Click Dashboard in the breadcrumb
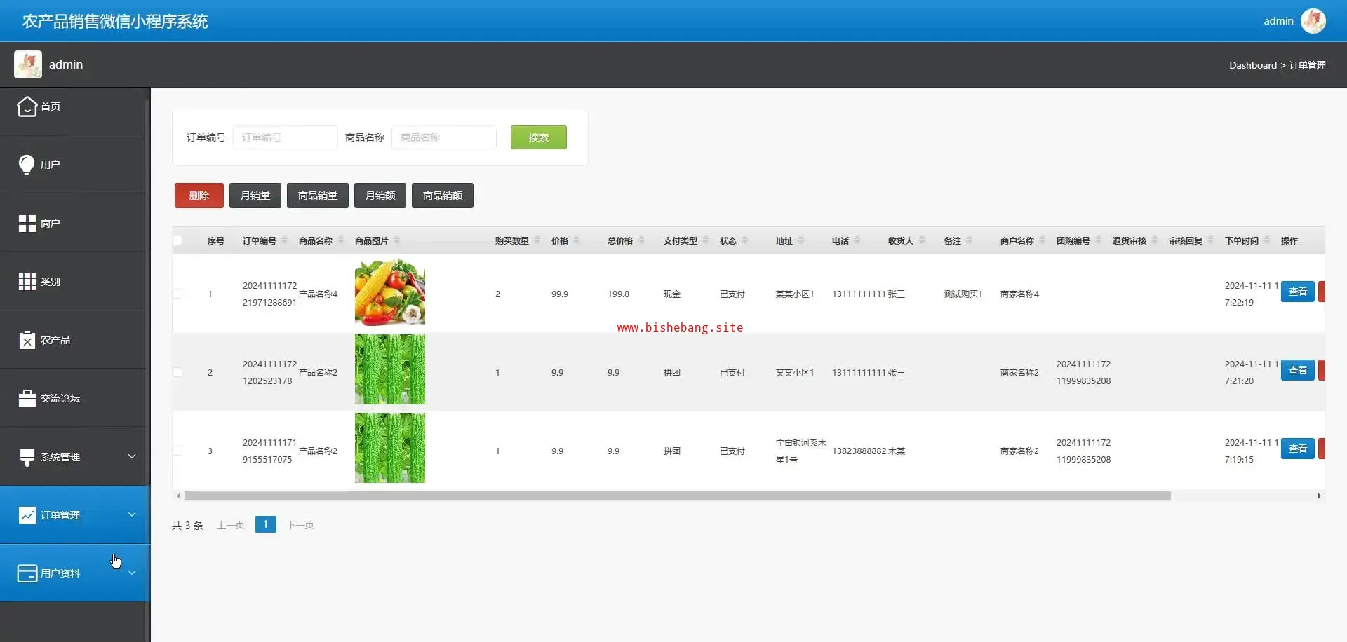This screenshot has width=1347, height=642. [x=1253, y=65]
